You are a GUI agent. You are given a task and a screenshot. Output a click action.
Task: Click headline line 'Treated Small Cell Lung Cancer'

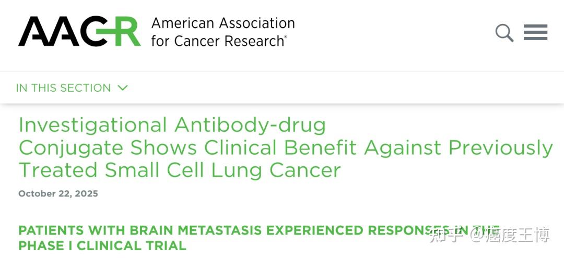click(x=180, y=170)
